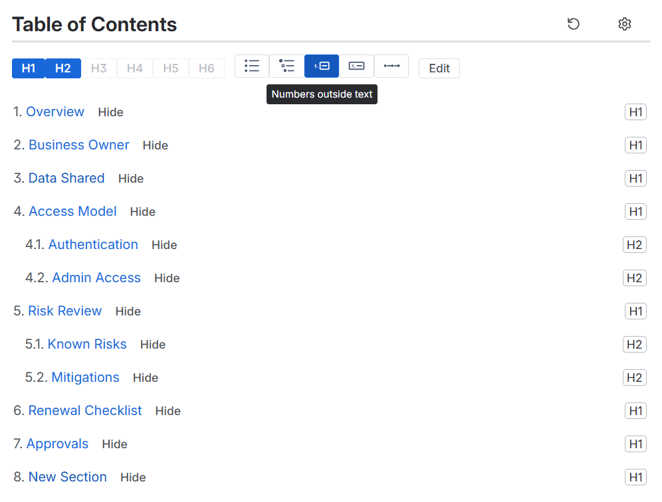Click the H1 badge on Approvals row
662x502 pixels.
(x=635, y=444)
